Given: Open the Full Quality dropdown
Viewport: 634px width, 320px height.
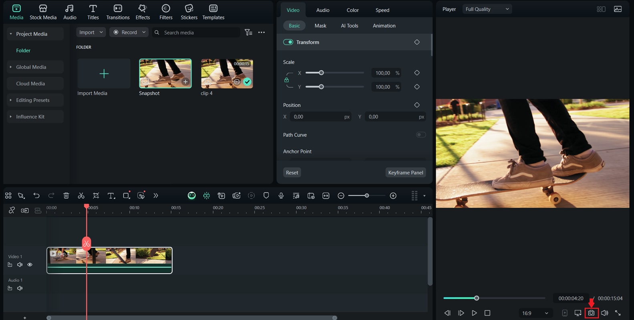Looking at the screenshot, I should 487,9.
